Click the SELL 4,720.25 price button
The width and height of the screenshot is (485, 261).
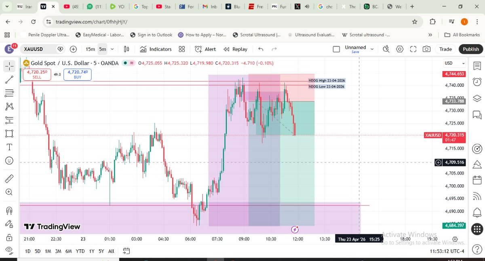[37, 74]
